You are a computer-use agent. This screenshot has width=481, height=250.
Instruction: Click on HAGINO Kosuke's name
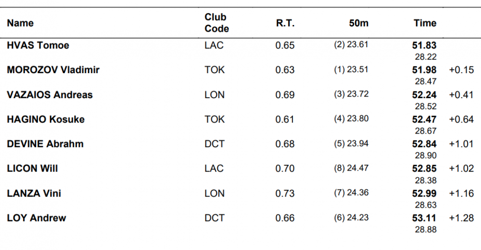click(x=46, y=119)
